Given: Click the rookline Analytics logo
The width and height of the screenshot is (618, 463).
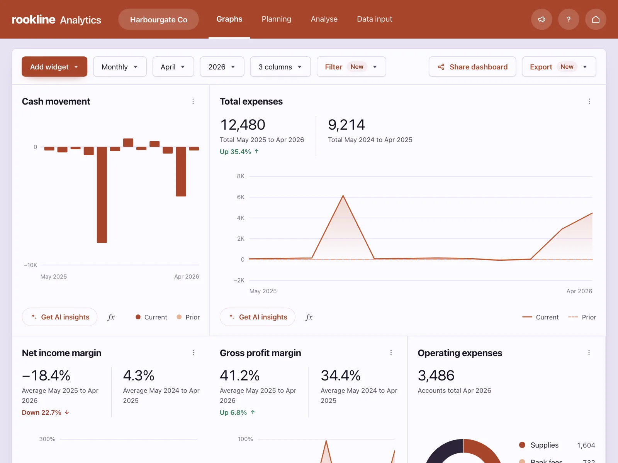Looking at the screenshot, I should point(56,19).
